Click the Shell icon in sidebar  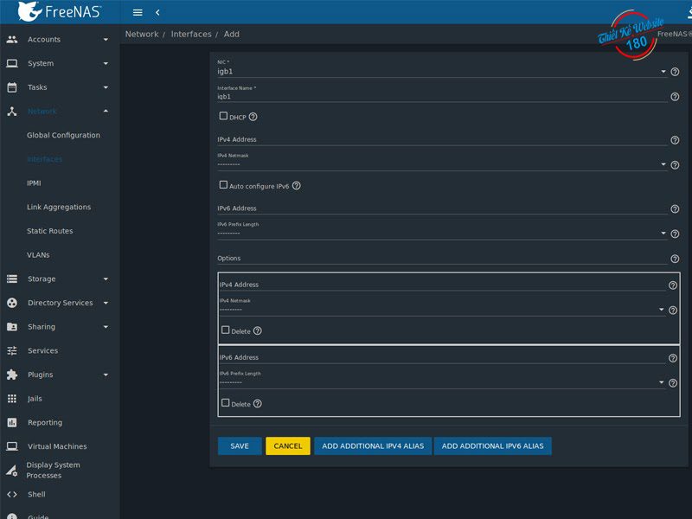click(x=11, y=495)
